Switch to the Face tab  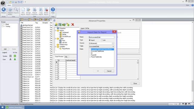31,19
